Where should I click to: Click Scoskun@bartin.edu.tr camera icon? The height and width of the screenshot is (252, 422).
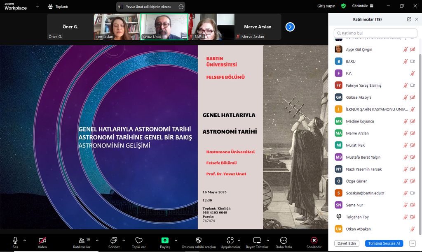click(x=413, y=193)
